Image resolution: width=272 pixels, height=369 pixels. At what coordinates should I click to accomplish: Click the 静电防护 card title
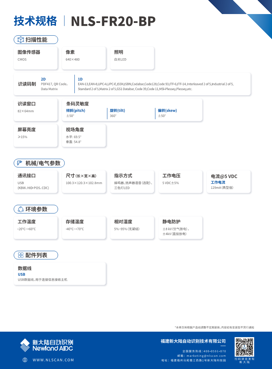click(172, 222)
